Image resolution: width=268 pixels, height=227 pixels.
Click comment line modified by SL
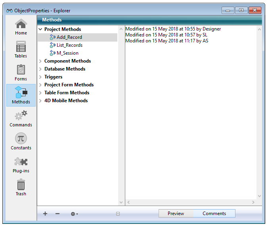tap(166, 35)
